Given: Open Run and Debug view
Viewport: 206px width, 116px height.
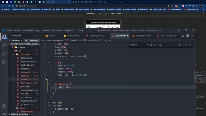Looking at the screenshot, I should (4, 53).
